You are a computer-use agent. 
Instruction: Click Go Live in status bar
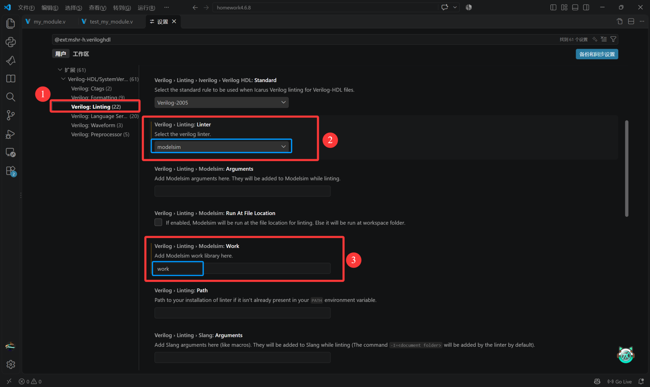tap(620, 381)
